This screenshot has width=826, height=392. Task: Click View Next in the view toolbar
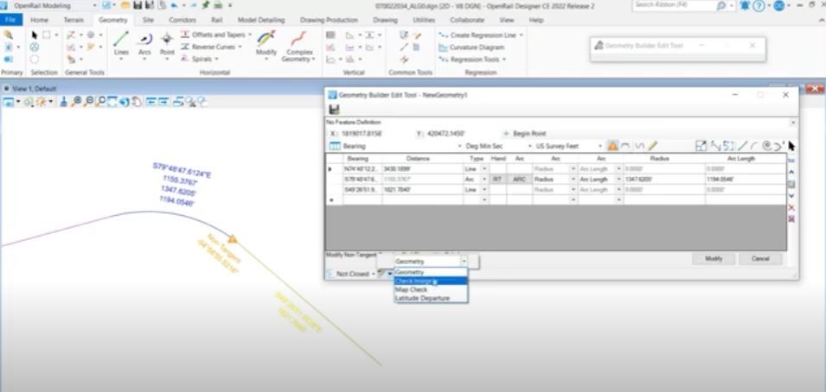tap(163, 102)
